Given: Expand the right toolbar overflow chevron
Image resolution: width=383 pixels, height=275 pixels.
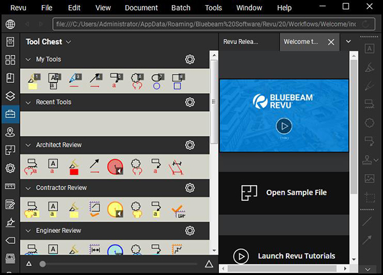Looking at the screenshot, I should tap(368, 269).
